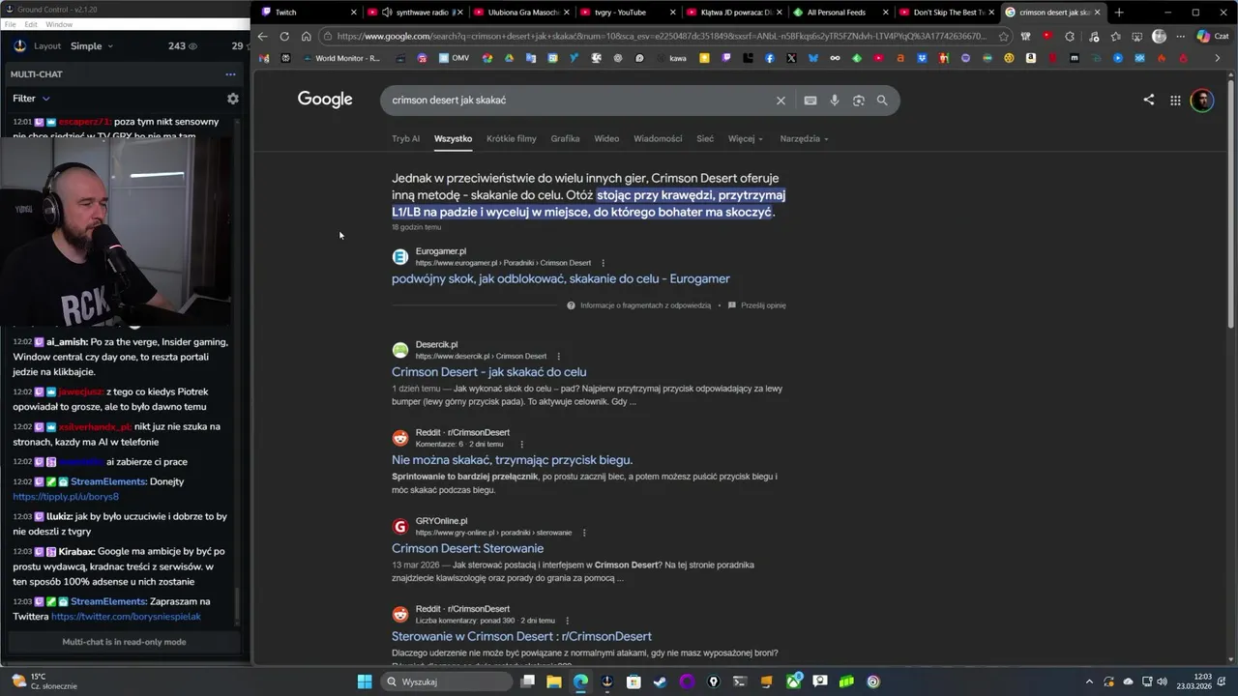This screenshot has height=696, width=1238.
Task: Launch Steam from the taskbar
Action: [660, 681]
